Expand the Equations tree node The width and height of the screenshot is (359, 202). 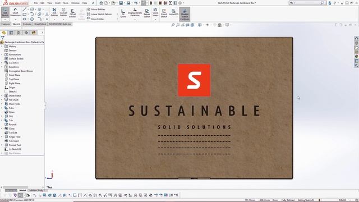pos(2,67)
